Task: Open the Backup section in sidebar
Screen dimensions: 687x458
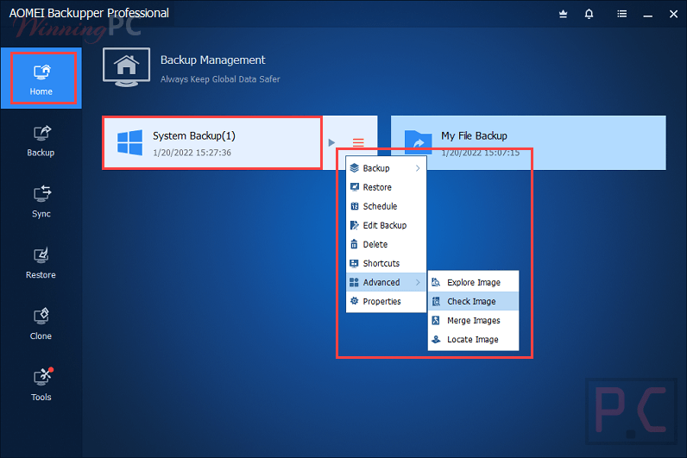Action: [x=41, y=141]
